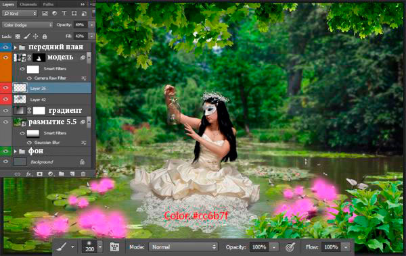406x256 pixels.
Task: Toggle модель Smart Filters visibility eye
Action: (x=22, y=69)
